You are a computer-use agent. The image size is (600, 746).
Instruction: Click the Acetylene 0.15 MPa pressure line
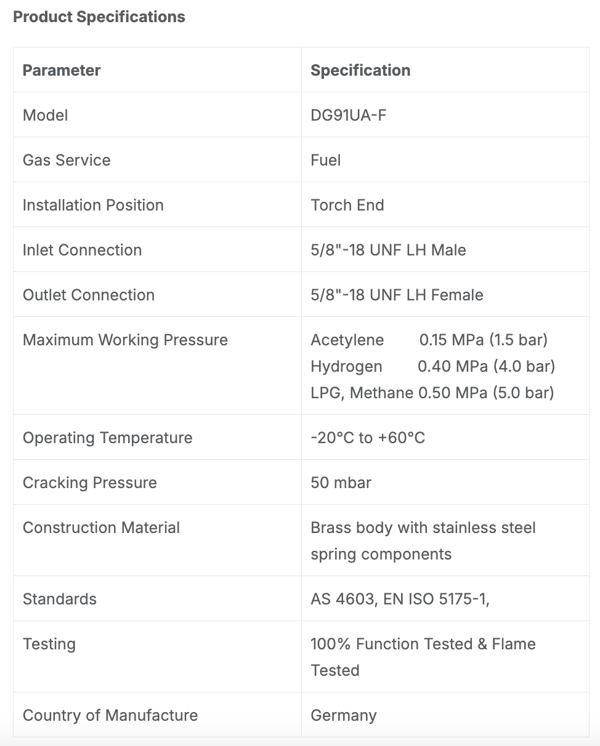tap(429, 340)
